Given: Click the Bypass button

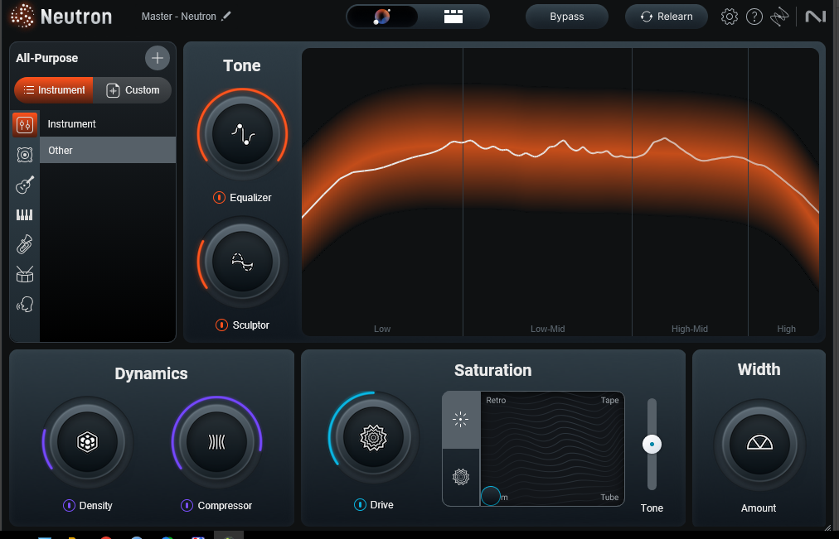Looking at the screenshot, I should (567, 17).
